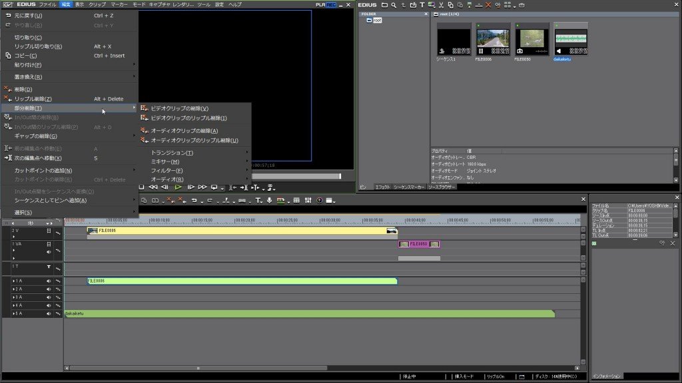The width and height of the screenshot is (682, 383).
Task: Mute track 2 A speaker icon
Action: 49,289
